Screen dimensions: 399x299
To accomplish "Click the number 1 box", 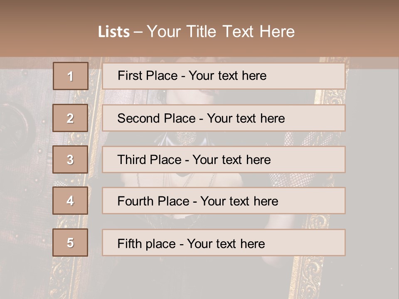I will (x=70, y=76).
